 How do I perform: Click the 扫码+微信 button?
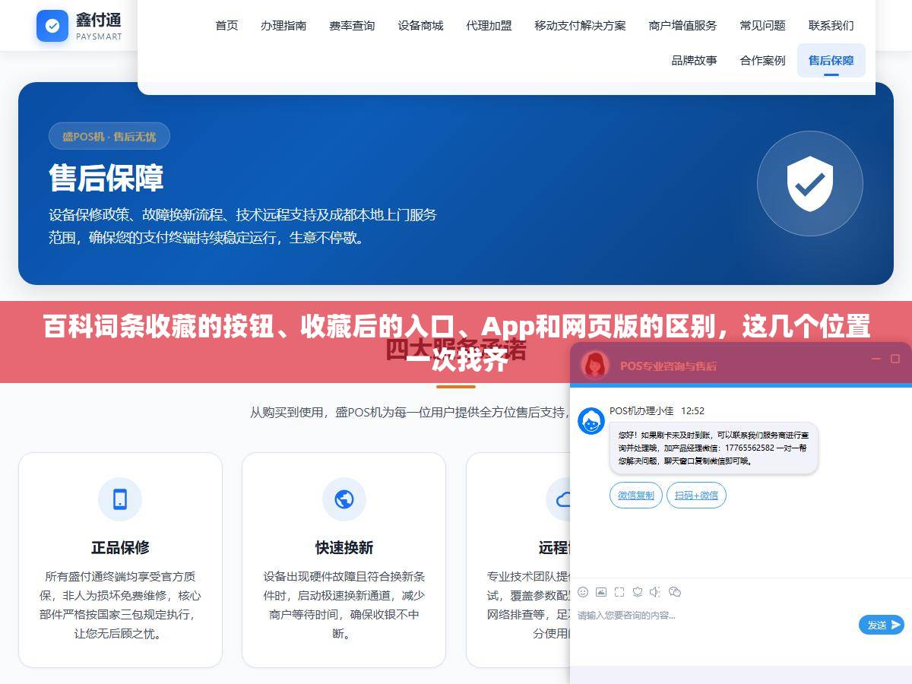click(x=696, y=496)
